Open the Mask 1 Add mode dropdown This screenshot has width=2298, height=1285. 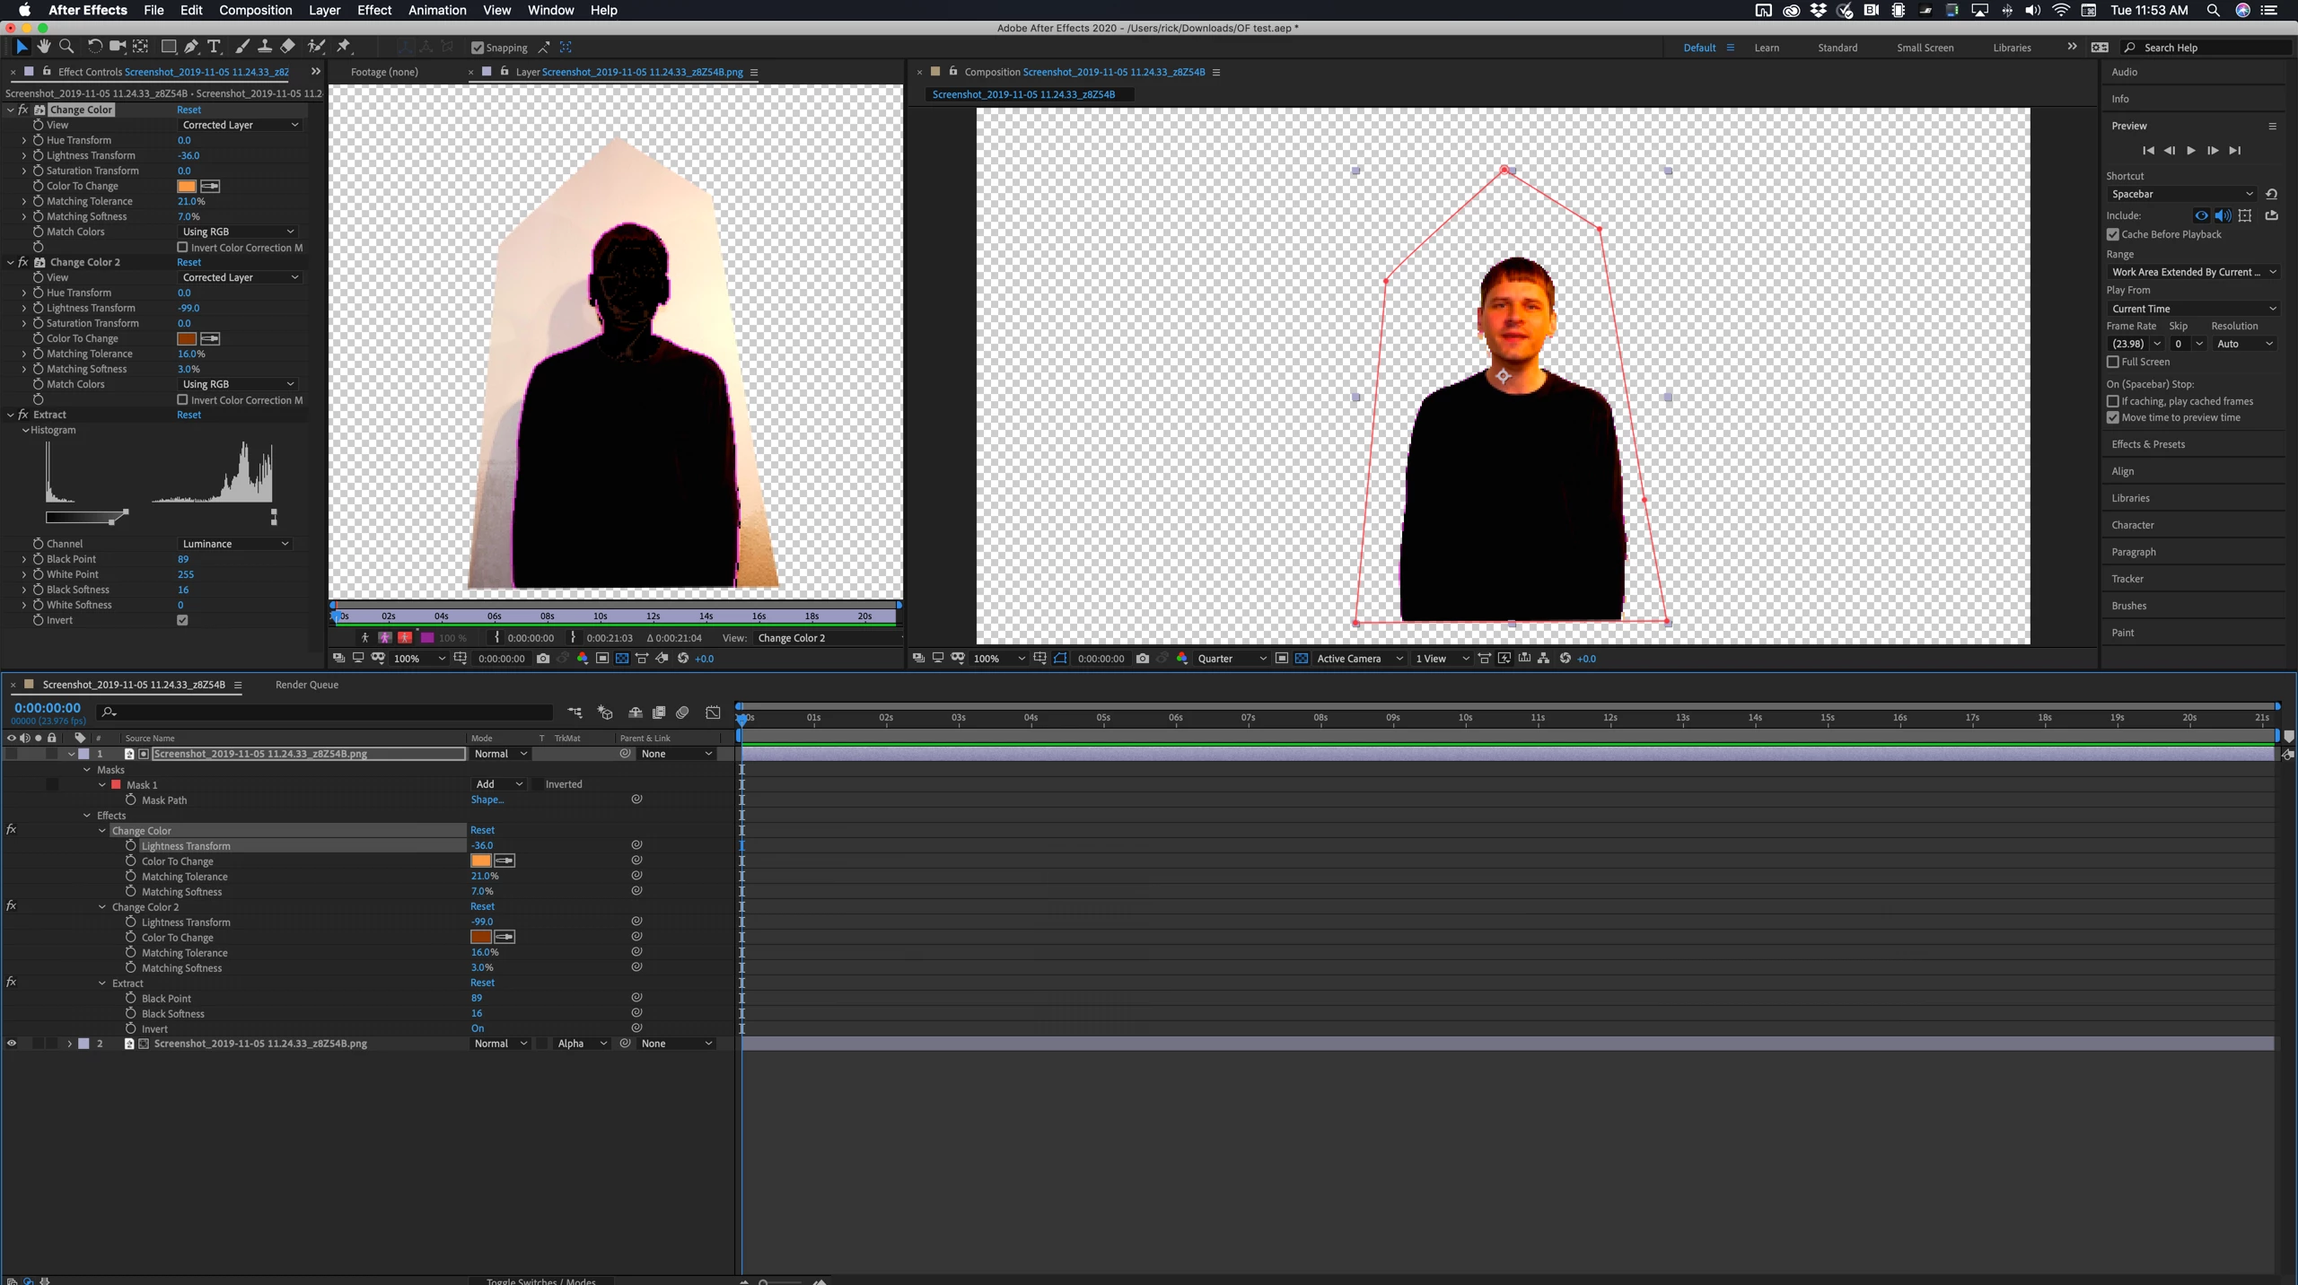(x=497, y=784)
